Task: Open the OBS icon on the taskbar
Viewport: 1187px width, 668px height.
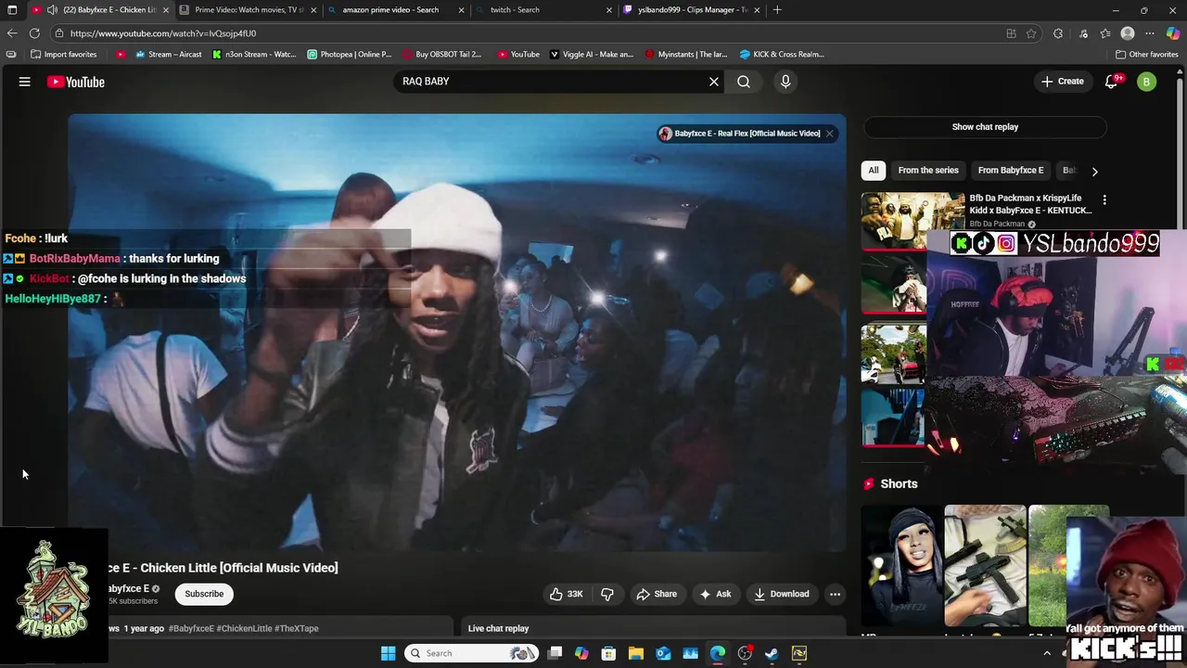Action: pos(745,653)
